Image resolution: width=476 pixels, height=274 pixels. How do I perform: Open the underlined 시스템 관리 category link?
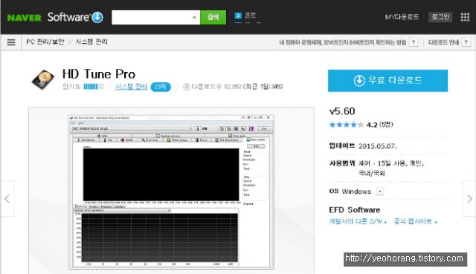tap(131, 87)
